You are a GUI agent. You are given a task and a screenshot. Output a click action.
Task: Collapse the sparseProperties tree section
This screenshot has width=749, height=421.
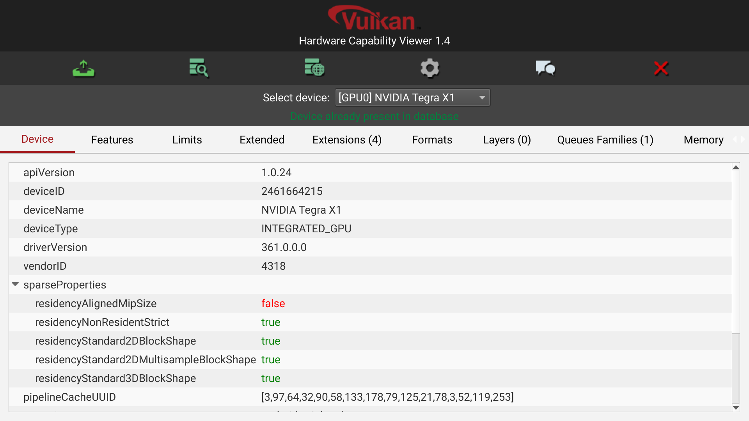pos(16,285)
